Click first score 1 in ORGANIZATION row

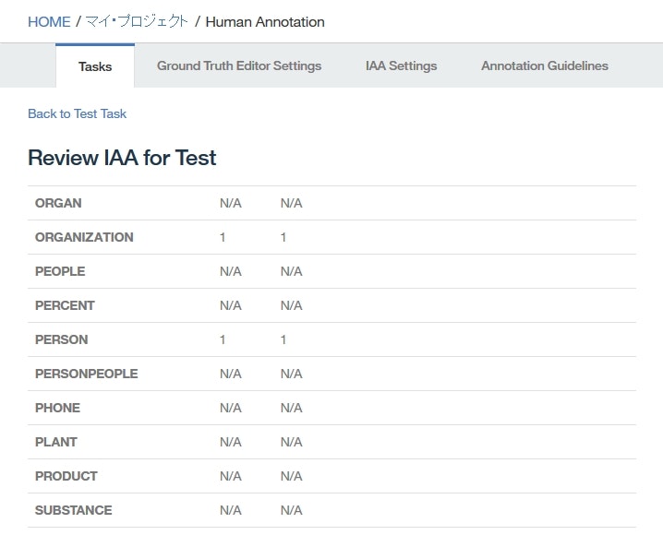(223, 237)
